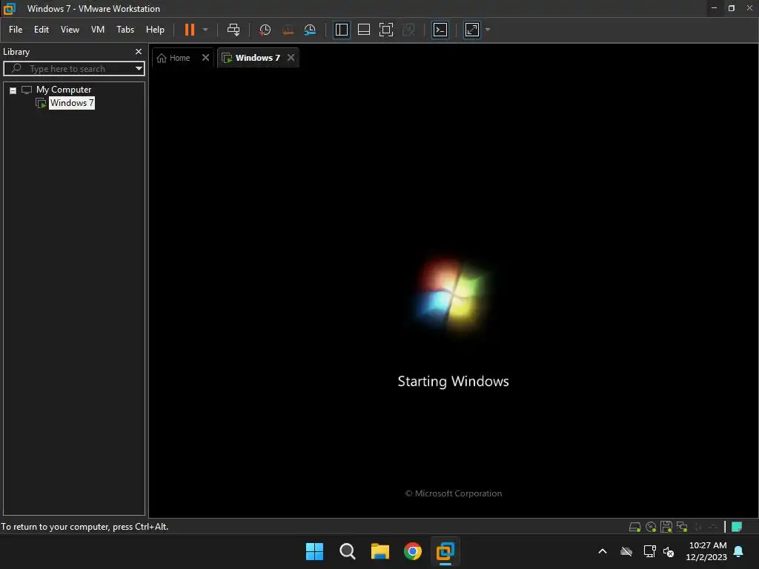Click the network tray icon
Viewport: 759px width, 569px height.
(x=649, y=551)
